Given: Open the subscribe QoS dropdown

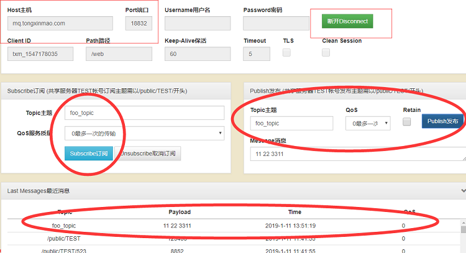Looking at the screenshot, I should (144, 134).
